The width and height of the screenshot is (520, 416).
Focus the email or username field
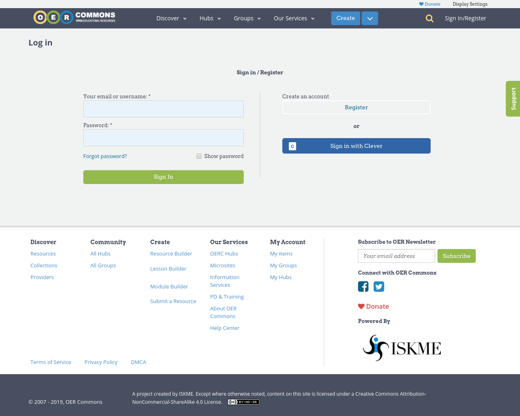tap(163, 109)
